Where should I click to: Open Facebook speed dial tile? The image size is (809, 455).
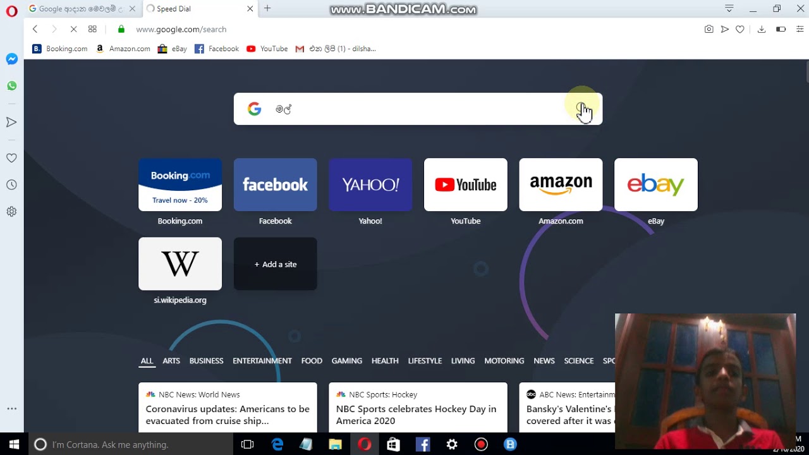coord(276,185)
